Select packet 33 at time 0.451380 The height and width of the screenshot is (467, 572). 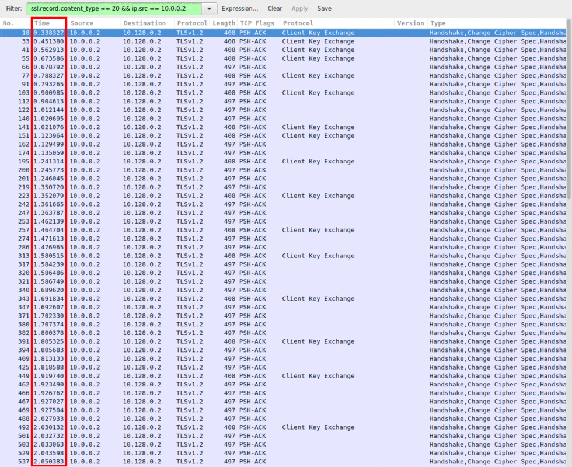pyautogui.click(x=283, y=41)
